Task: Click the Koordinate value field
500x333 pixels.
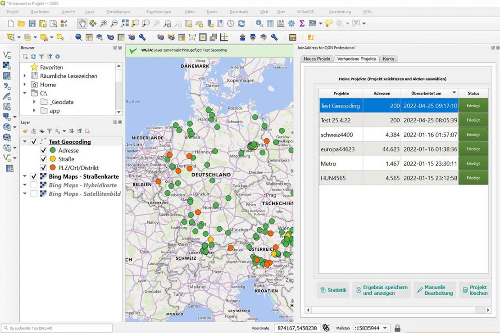Action: click(x=297, y=328)
